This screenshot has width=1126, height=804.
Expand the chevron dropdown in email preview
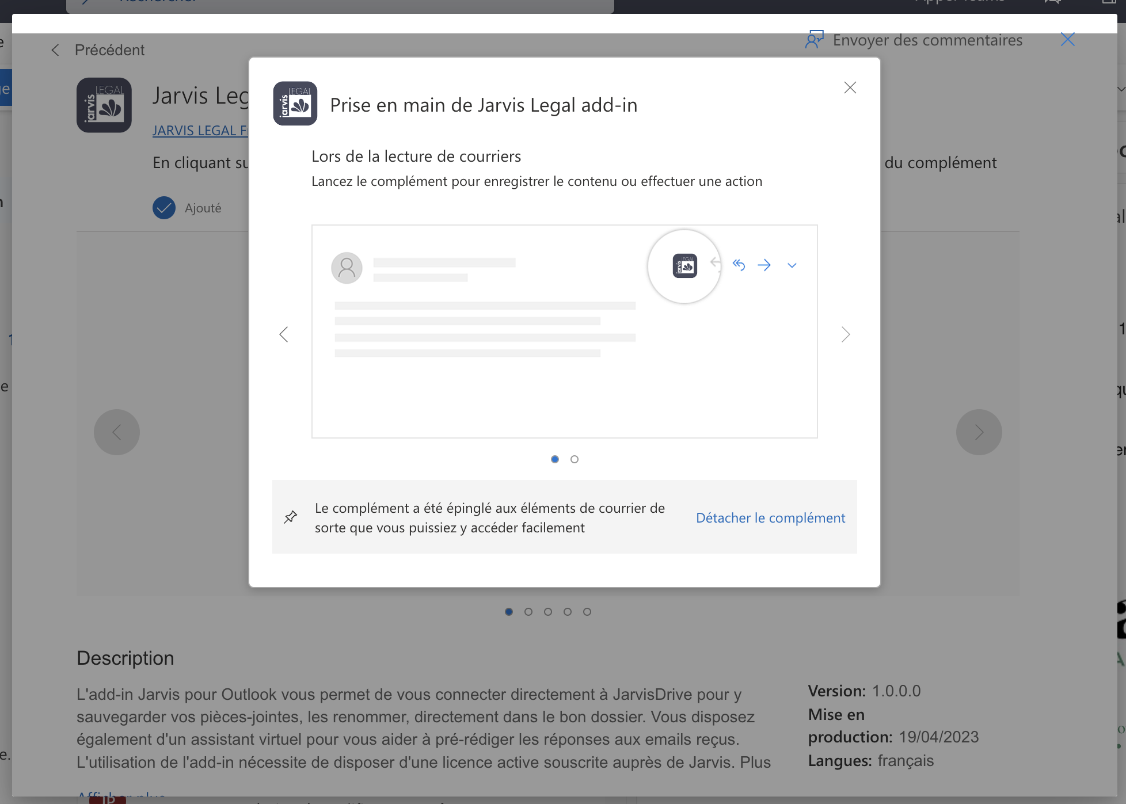coord(792,265)
